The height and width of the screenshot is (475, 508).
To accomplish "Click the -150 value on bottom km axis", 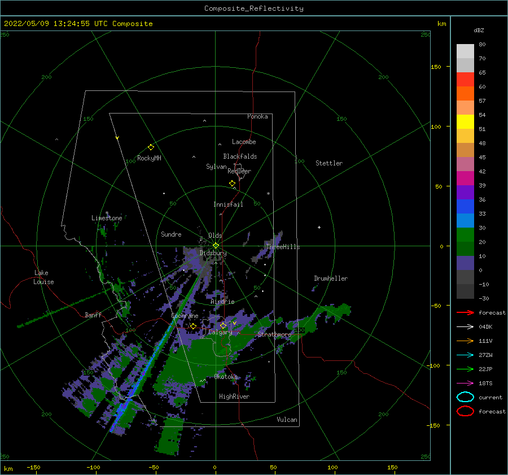I will pyautogui.click(x=33, y=467).
